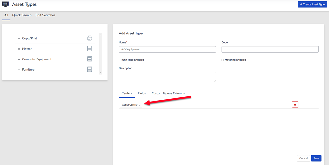
Task: Click the Furniture list icon
Action: pyautogui.click(x=90, y=69)
